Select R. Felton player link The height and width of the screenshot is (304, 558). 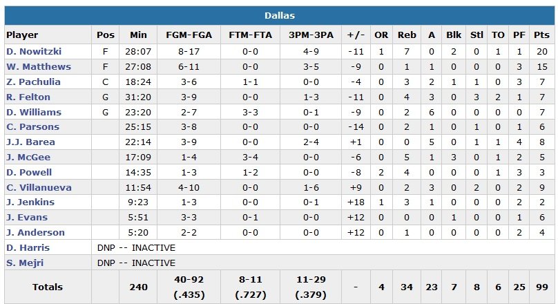pos(30,97)
